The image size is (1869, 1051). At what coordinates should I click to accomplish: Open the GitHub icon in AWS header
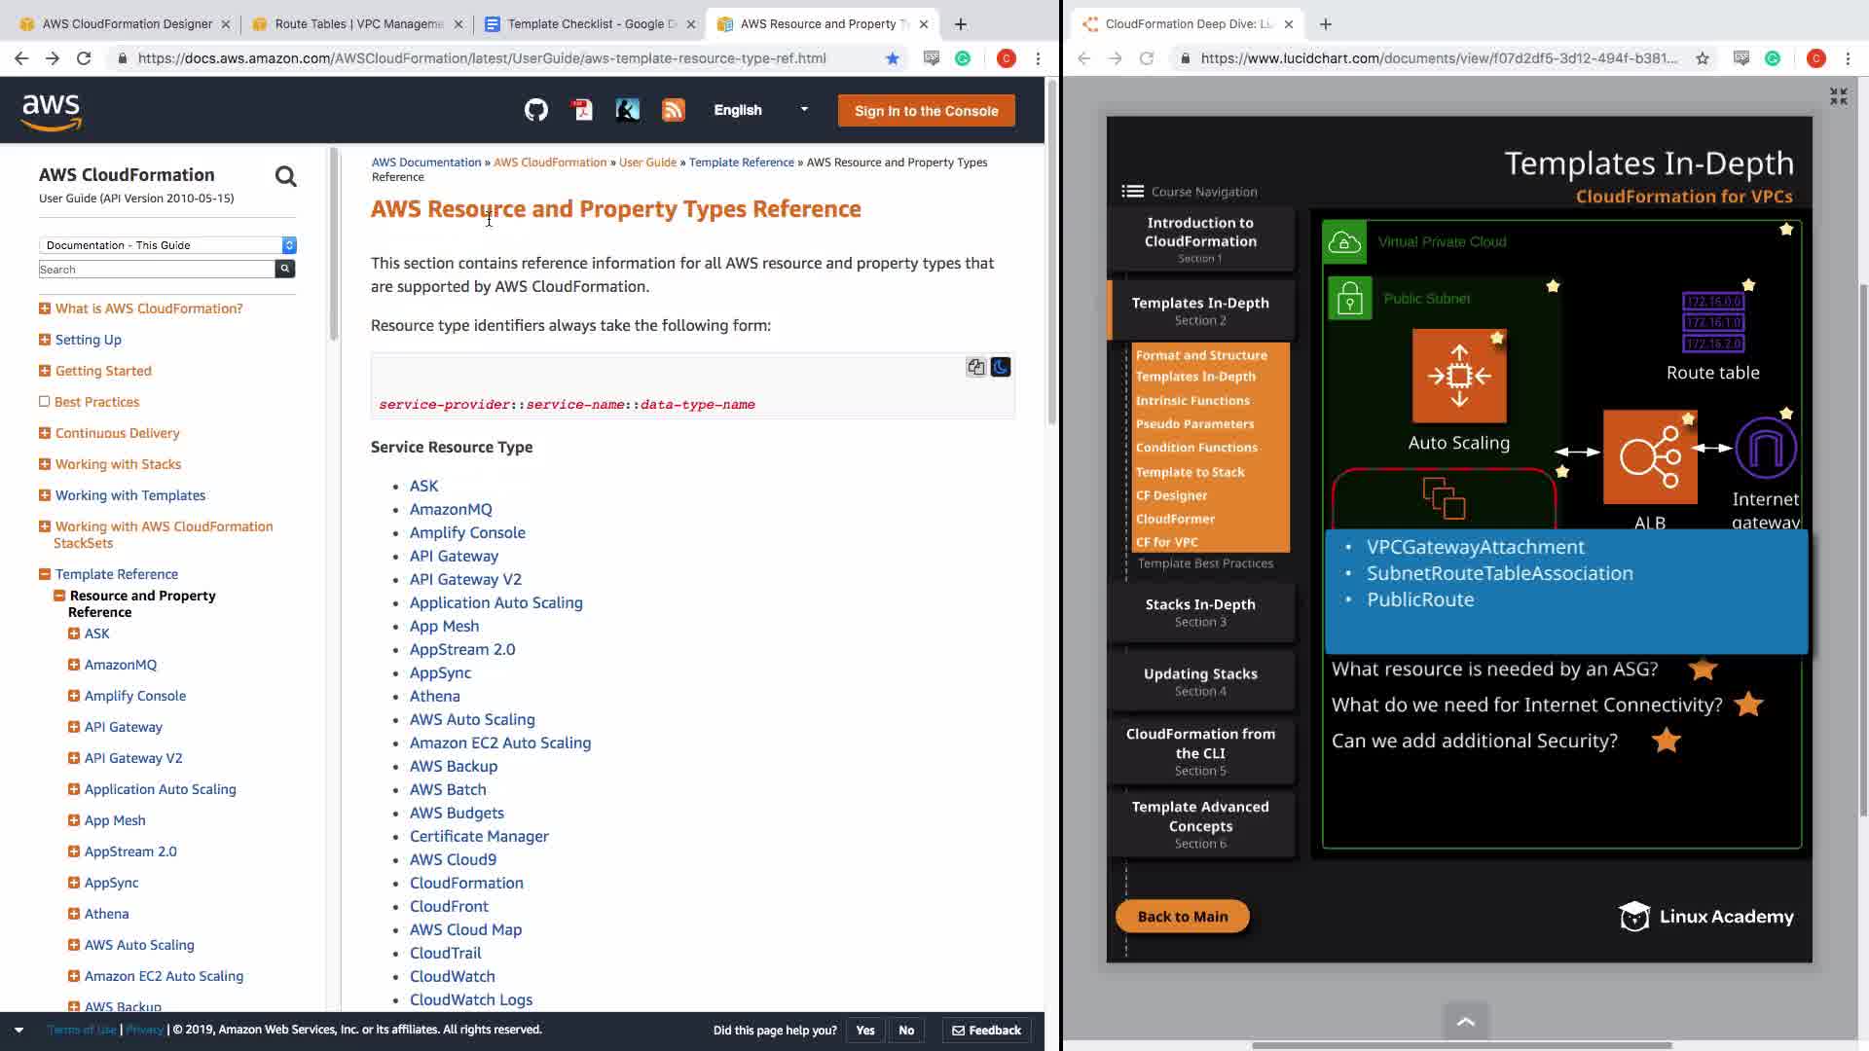coord(536,110)
